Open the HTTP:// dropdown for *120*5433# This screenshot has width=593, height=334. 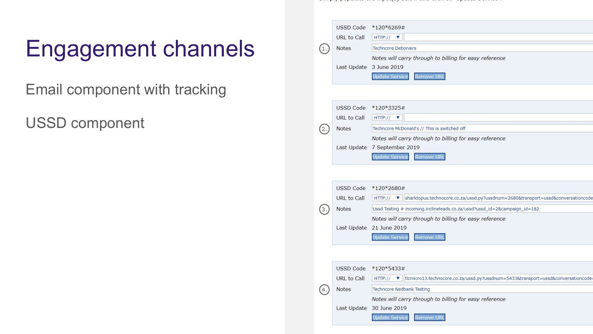(387, 278)
